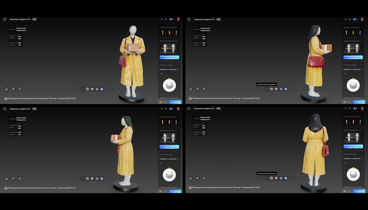This screenshot has height=210, width=368.
Task: Adjust light angle dial in right-facing side-view window
Action: click(353, 85)
